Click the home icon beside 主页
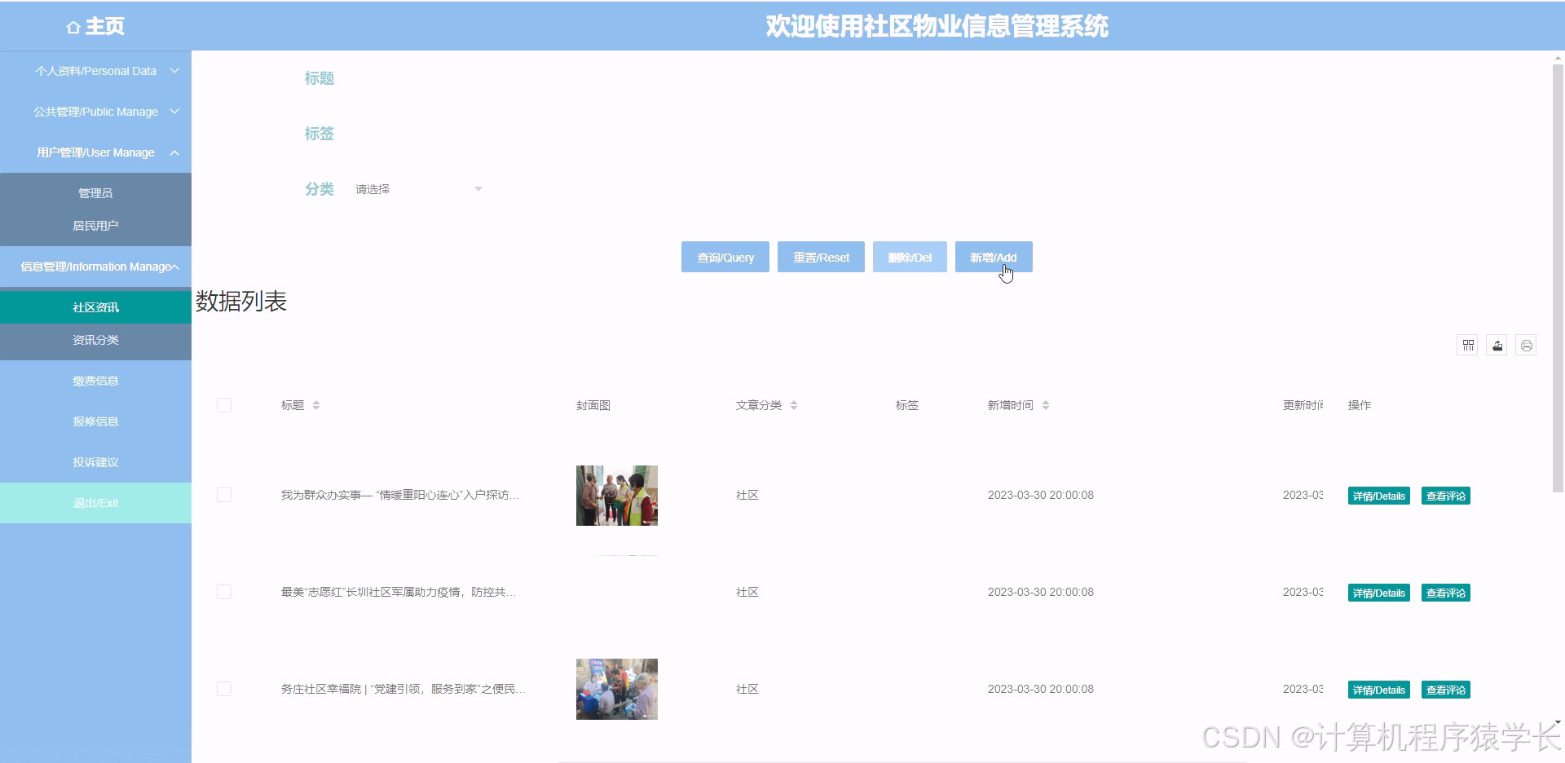Screen dimensions: 1565x763 [x=73, y=27]
